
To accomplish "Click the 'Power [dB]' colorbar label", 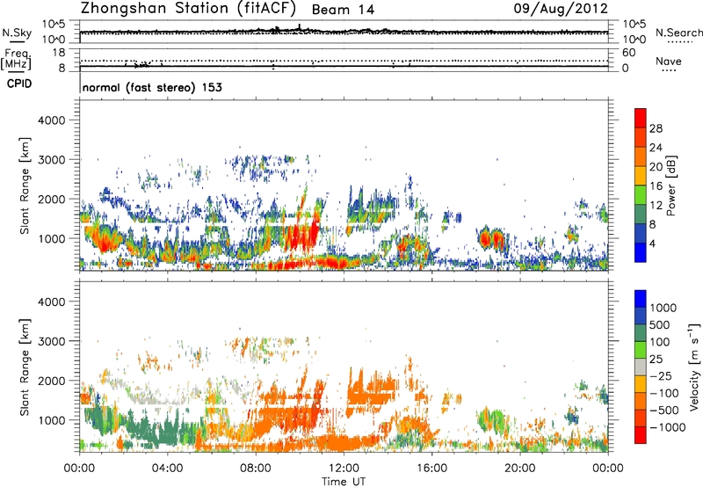I will (x=671, y=185).
